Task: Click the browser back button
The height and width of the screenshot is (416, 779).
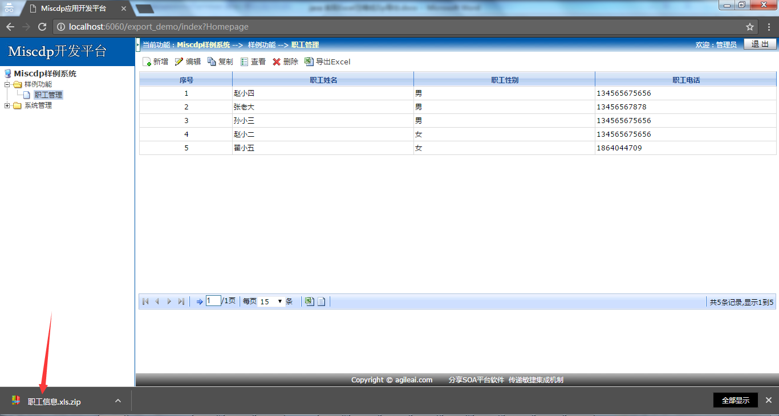Action: click(x=10, y=27)
